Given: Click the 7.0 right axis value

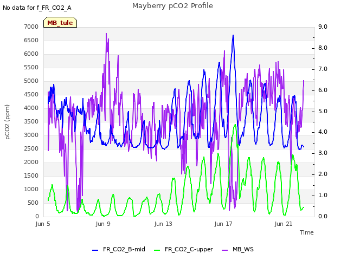Looking at the screenshot, I should 323,69.
